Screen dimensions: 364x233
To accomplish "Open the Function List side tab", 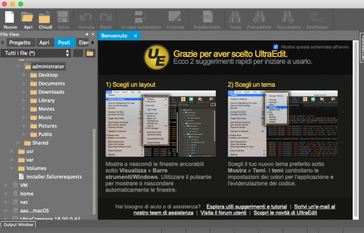I will [x=362, y=48].
